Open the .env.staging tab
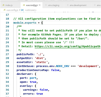This screenshot has height=97, width=101. [53, 5]
